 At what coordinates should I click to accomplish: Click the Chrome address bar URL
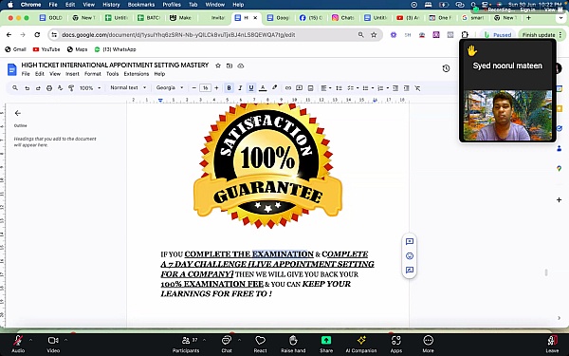pos(178,35)
